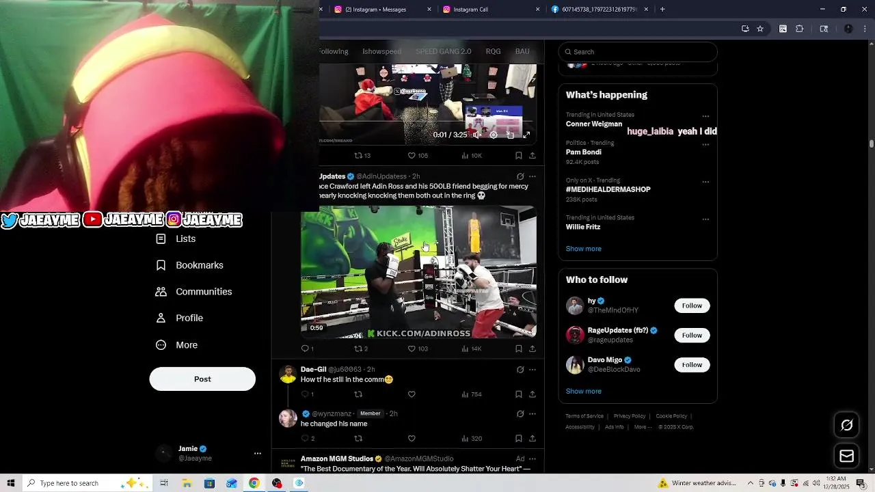Open more options on @wynzmanz reply
Screen dimensions: 875x492
click(x=533, y=414)
